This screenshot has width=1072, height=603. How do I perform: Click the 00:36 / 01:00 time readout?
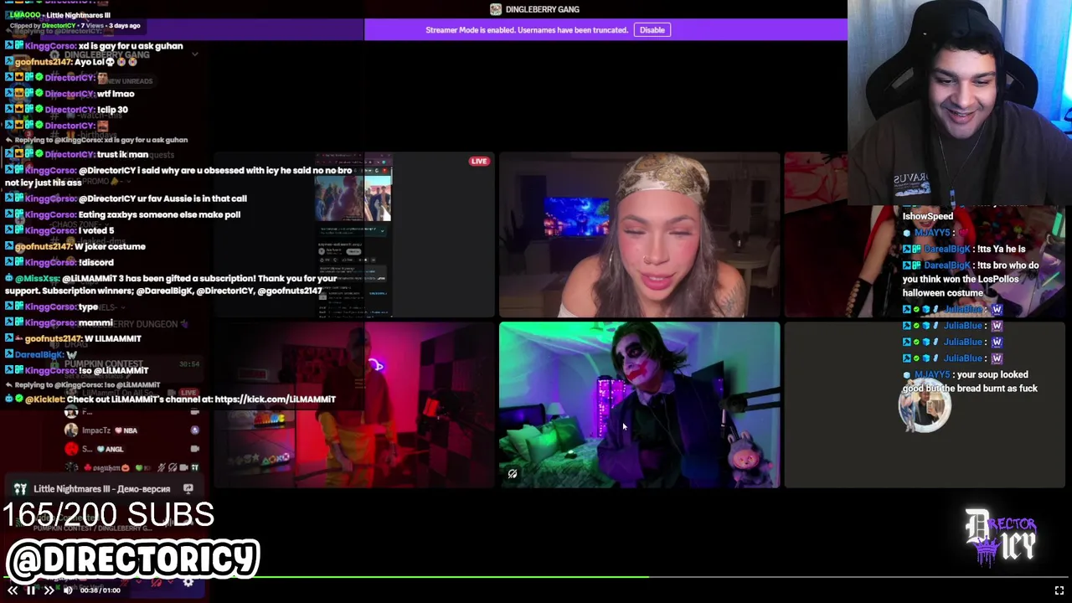pos(100,590)
